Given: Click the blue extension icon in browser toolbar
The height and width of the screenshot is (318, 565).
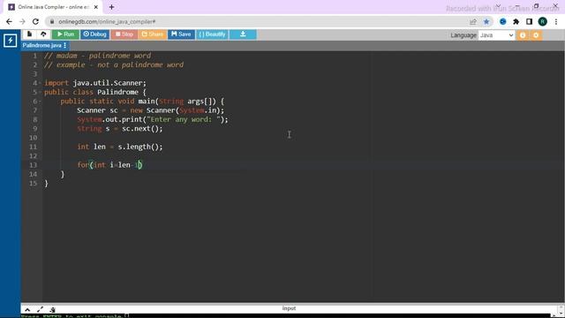Looking at the screenshot, I should coord(502,21).
